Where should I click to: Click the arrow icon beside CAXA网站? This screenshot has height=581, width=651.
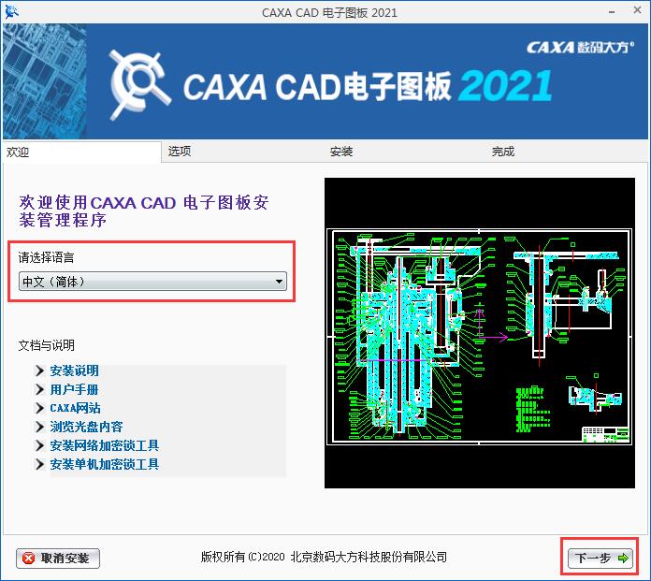point(40,408)
